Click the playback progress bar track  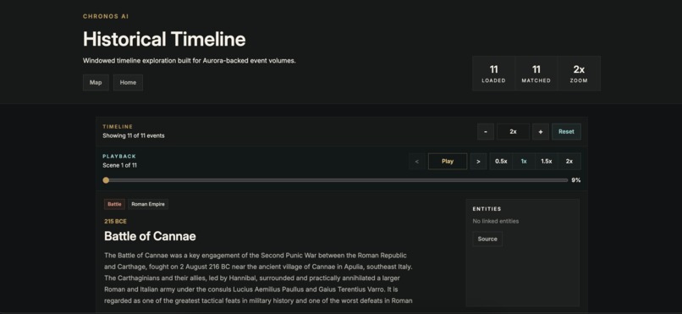pyautogui.click(x=335, y=180)
